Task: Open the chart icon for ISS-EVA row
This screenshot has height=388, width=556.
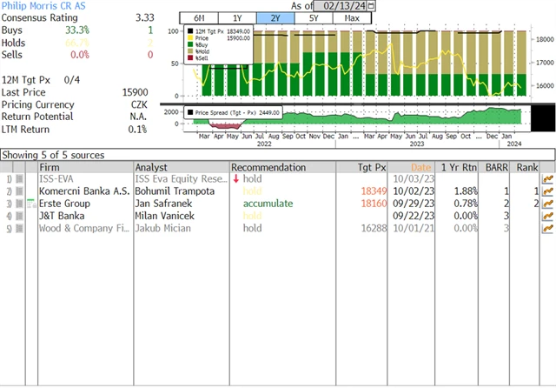Action: tap(547, 179)
